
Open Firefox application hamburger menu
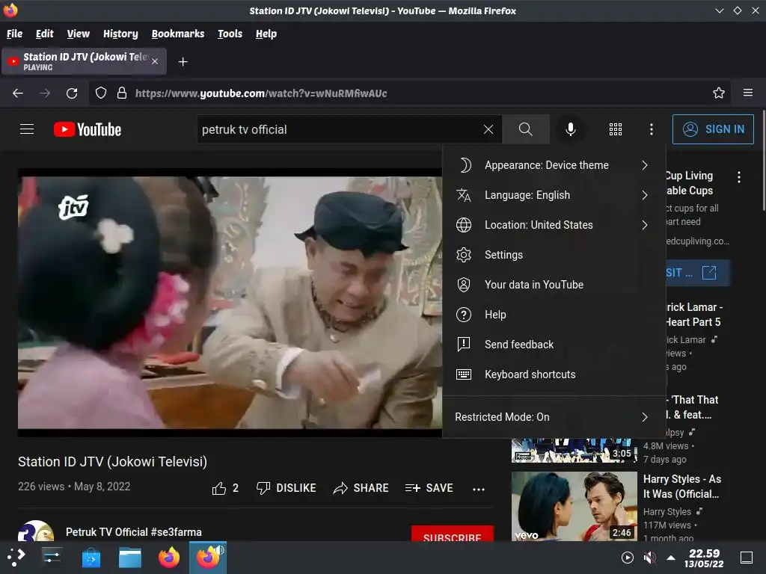pos(748,93)
